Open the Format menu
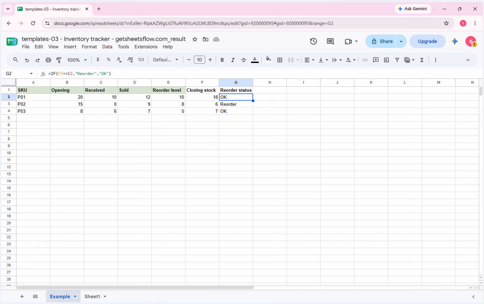The width and height of the screenshot is (484, 304). 89,47
